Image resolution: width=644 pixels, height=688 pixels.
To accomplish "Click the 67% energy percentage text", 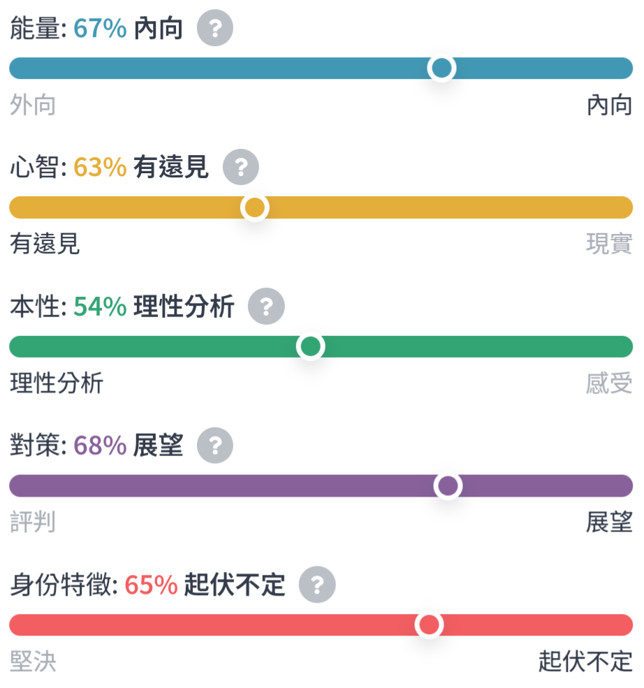I will (100, 29).
